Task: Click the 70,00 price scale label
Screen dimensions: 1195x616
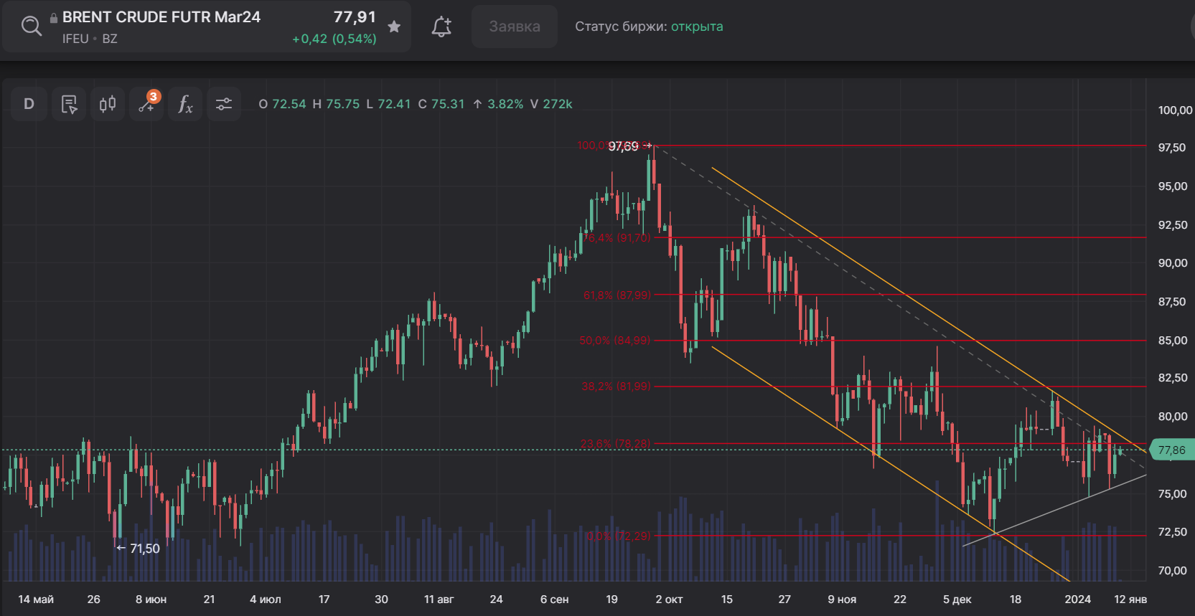Action: pos(1172,571)
